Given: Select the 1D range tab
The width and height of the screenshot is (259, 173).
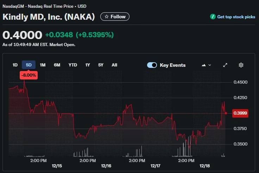Looking at the screenshot, I should (x=15, y=65).
